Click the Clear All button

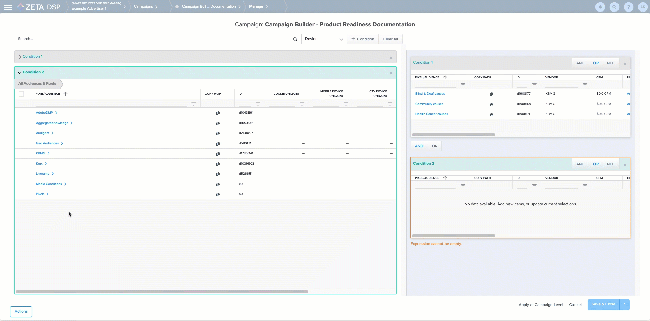pos(390,39)
